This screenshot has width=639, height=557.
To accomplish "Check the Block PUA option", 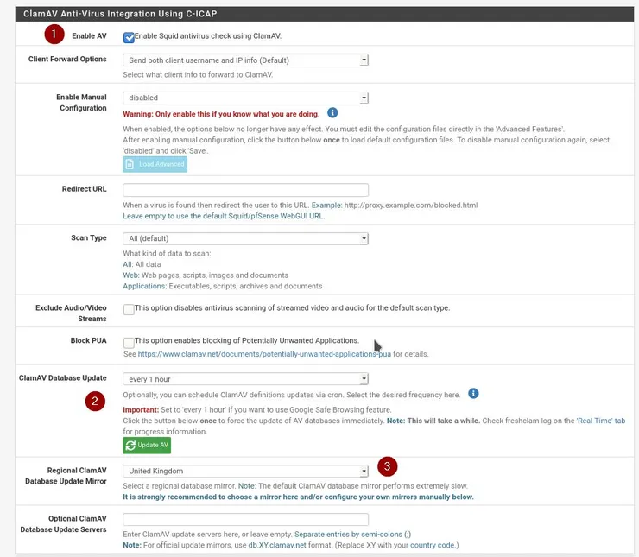I will click(x=129, y=342).
